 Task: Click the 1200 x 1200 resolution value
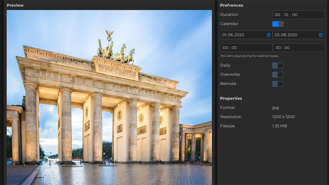pyautogui.click(x=283, y=117)
